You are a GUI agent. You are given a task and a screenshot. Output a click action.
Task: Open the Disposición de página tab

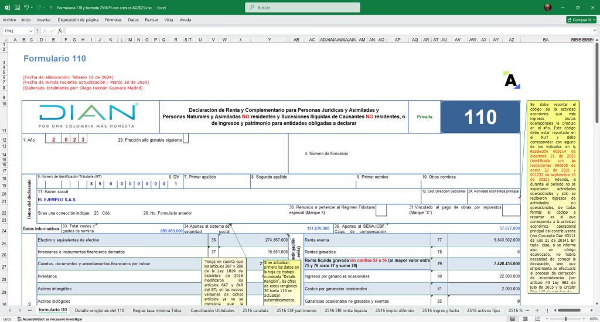pyautogui.click(x=78, y=20)
